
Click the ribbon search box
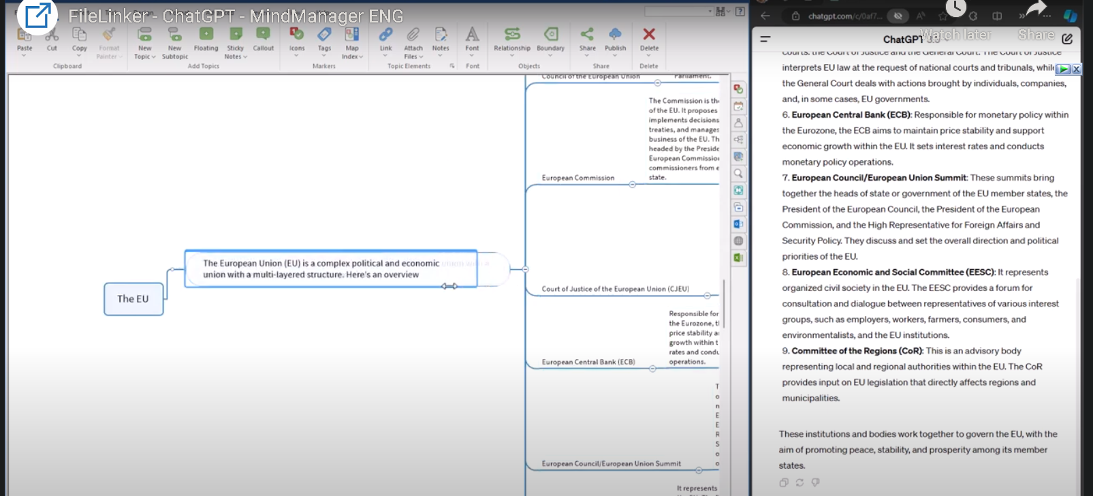click(x=678, y=12)
